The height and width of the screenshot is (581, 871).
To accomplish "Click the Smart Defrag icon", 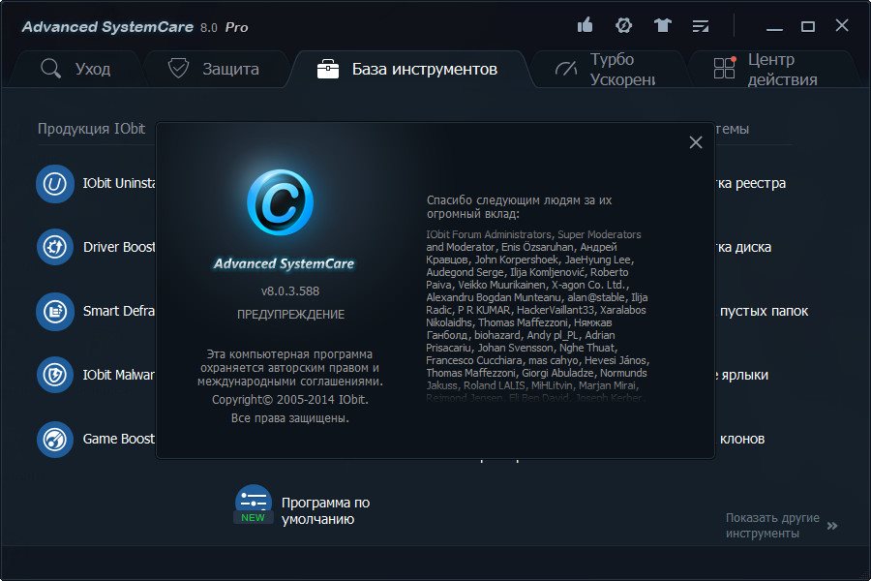I will tap(55, 312).
